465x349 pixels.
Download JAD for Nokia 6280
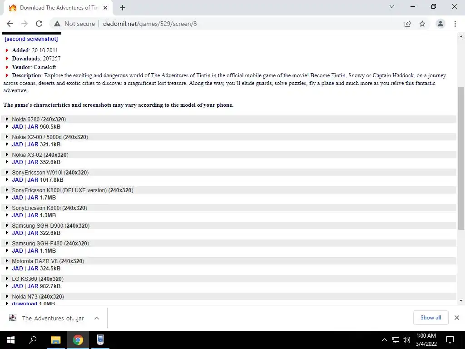coord(18,127)
